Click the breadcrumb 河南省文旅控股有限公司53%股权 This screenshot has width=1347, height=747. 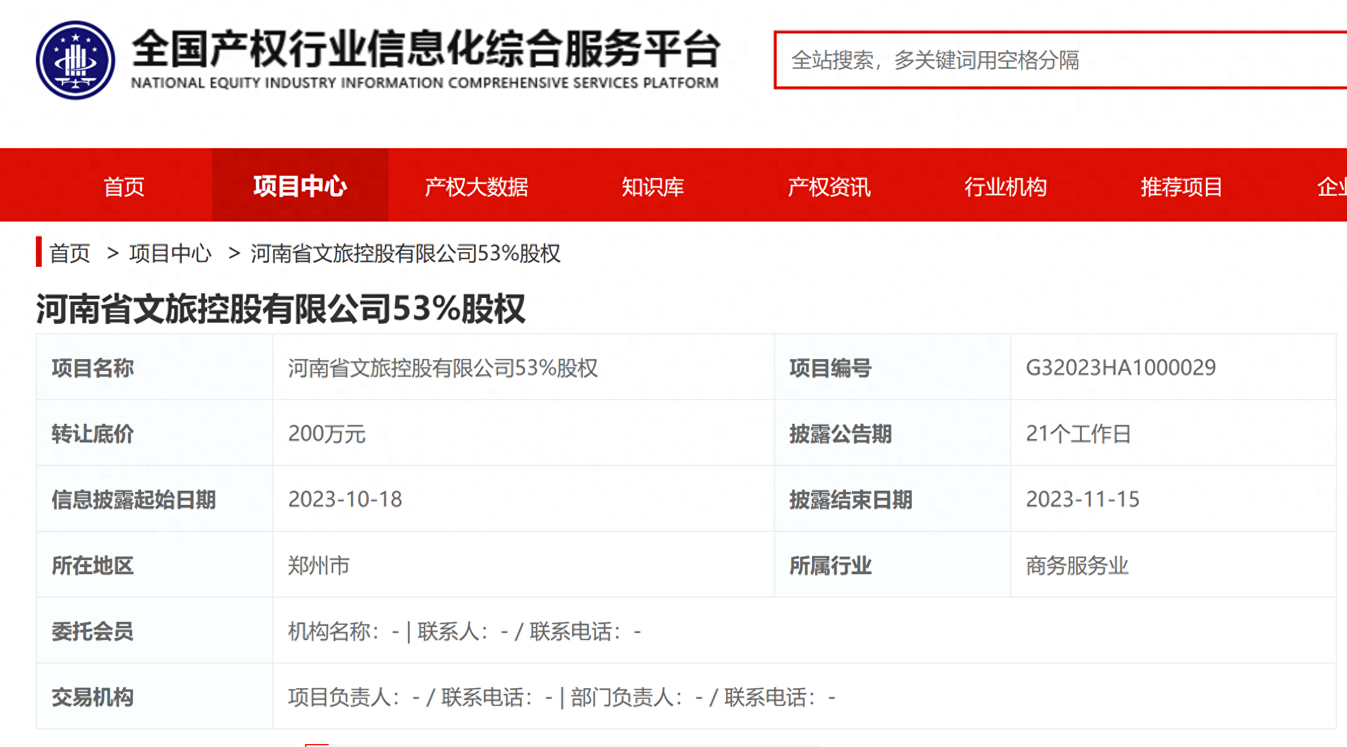406,253
